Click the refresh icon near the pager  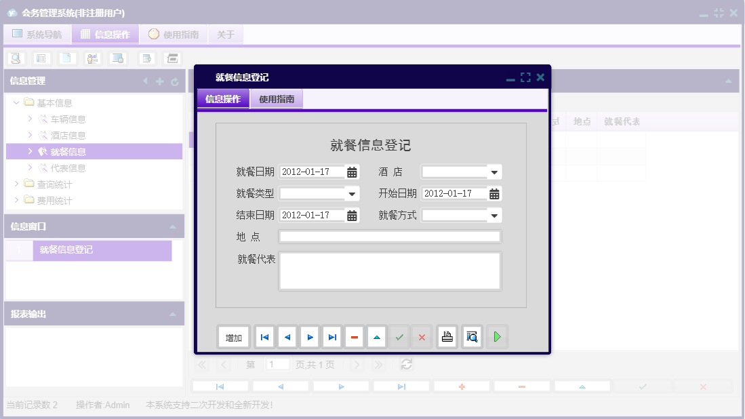click(x=406, y=364)
